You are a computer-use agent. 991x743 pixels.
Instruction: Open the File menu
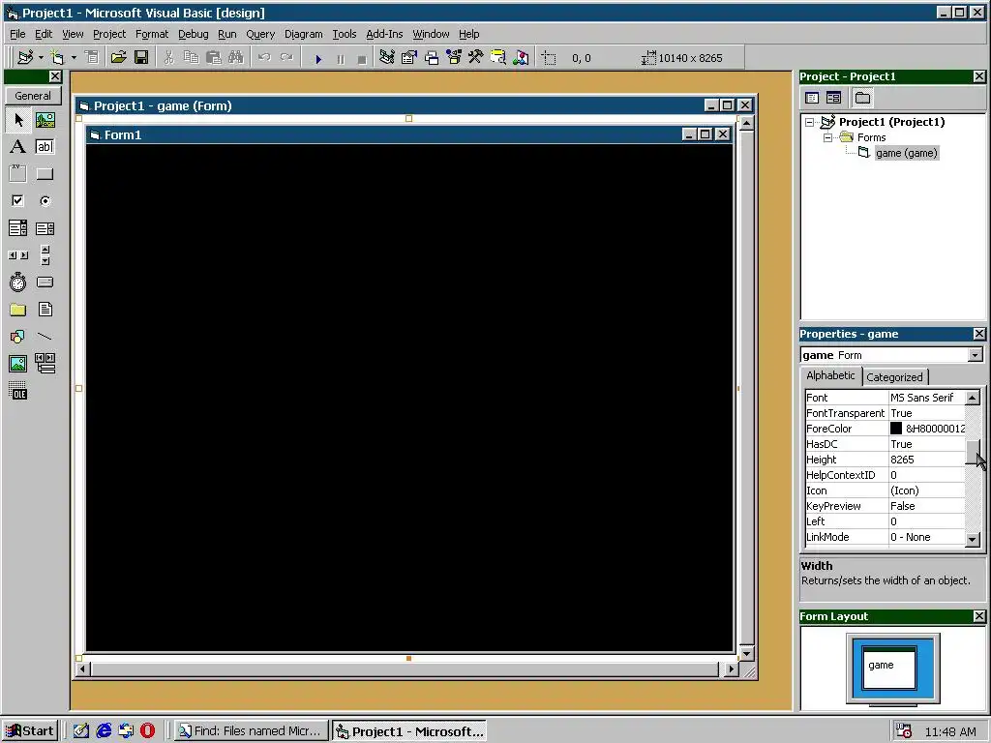17,34
